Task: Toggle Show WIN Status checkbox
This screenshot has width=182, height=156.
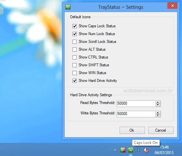Action: (74, 73)
